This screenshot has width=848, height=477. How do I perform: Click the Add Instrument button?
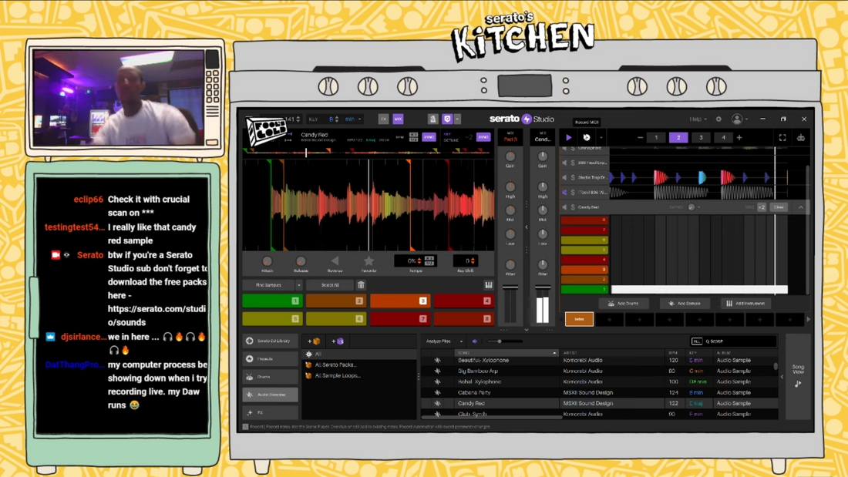coord(746,304)
